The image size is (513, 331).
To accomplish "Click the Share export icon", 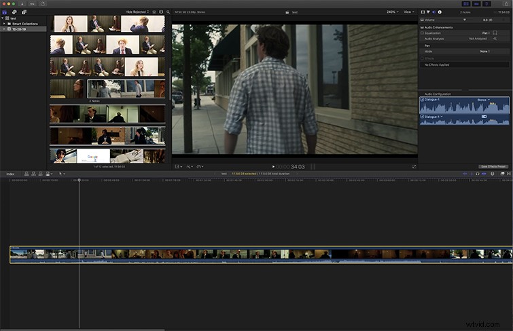I will pyautogui.click(x=506, y=4).
